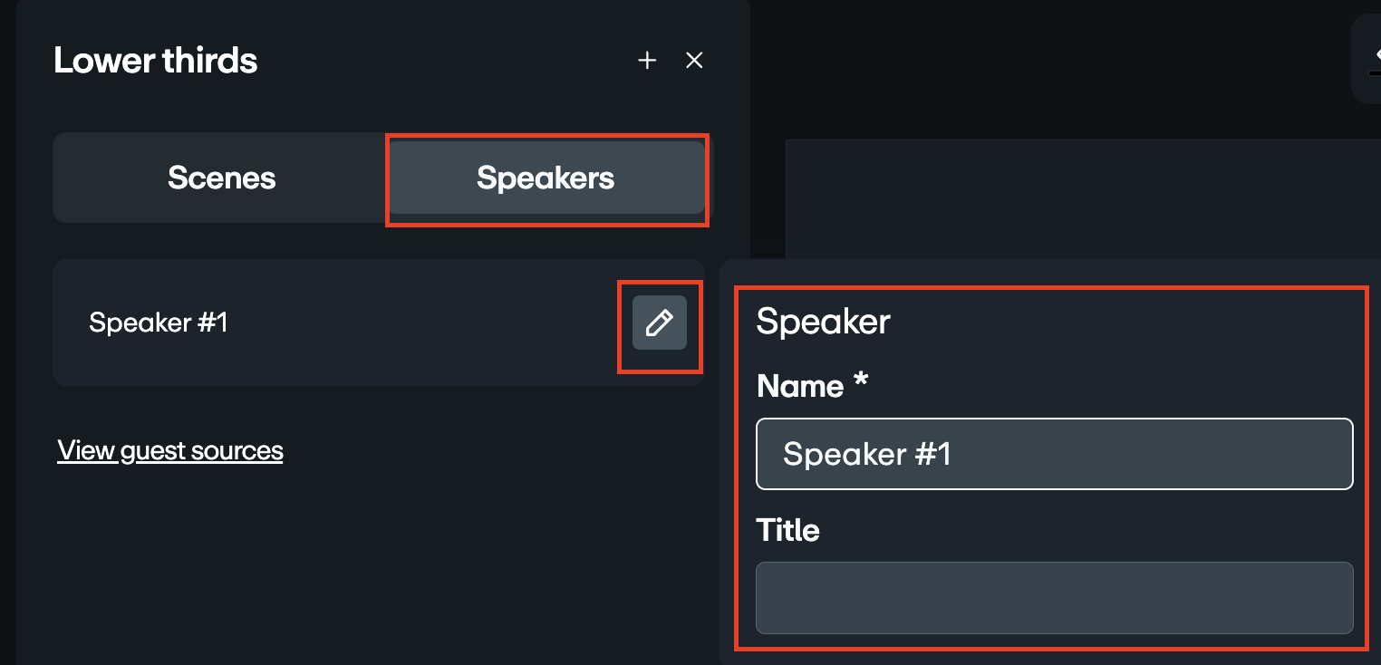Select the Speaker #1 list entry
The image size is (1381, 665).
tap(272, 322)
